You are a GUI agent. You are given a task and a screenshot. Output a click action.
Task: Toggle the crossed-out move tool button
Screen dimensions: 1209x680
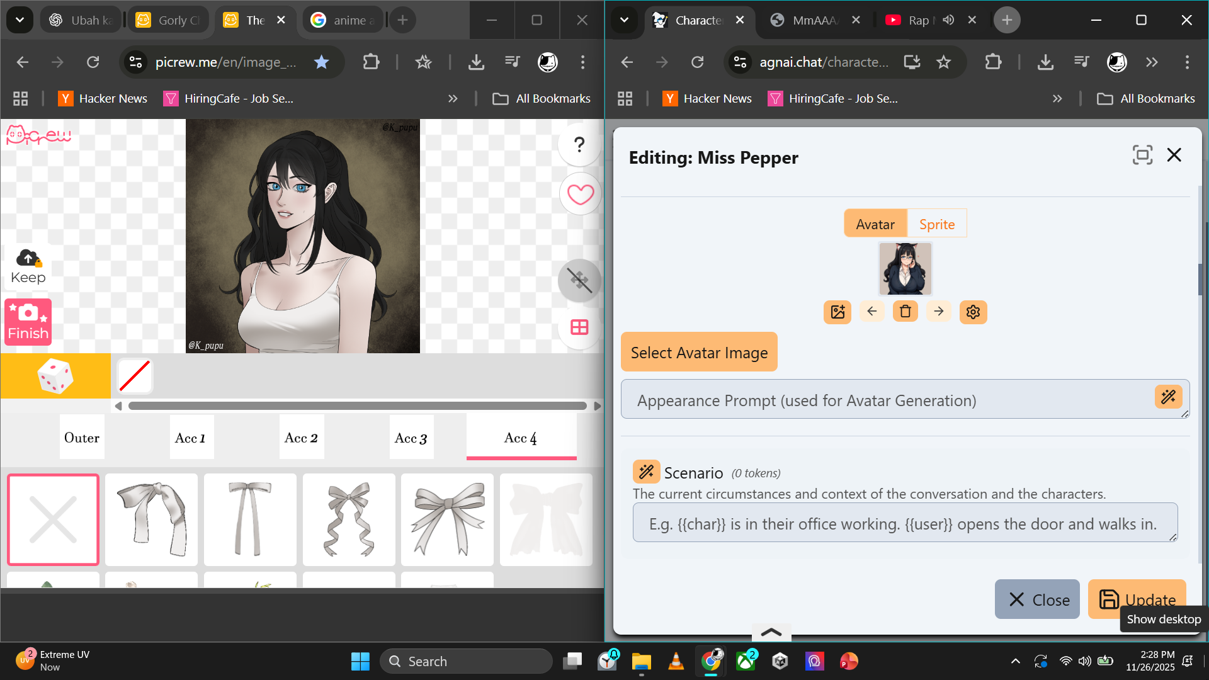[579, 280]
